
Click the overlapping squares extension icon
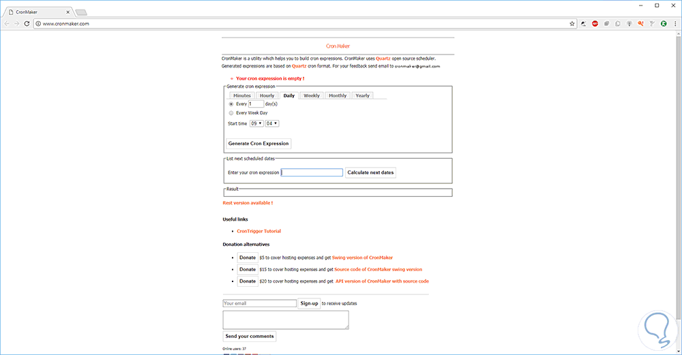click(606, 24)
